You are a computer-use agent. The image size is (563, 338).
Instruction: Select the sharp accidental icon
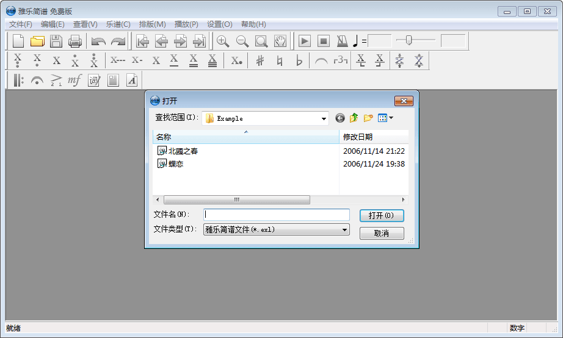coord(260,60)
